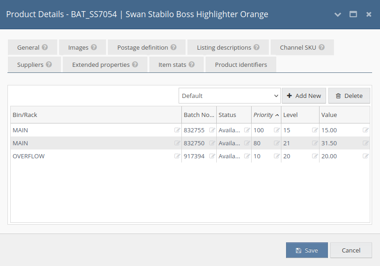Screen dimensions: 380x266
Task: Edit level 20 pencil icon
Action: pos(315,156)
